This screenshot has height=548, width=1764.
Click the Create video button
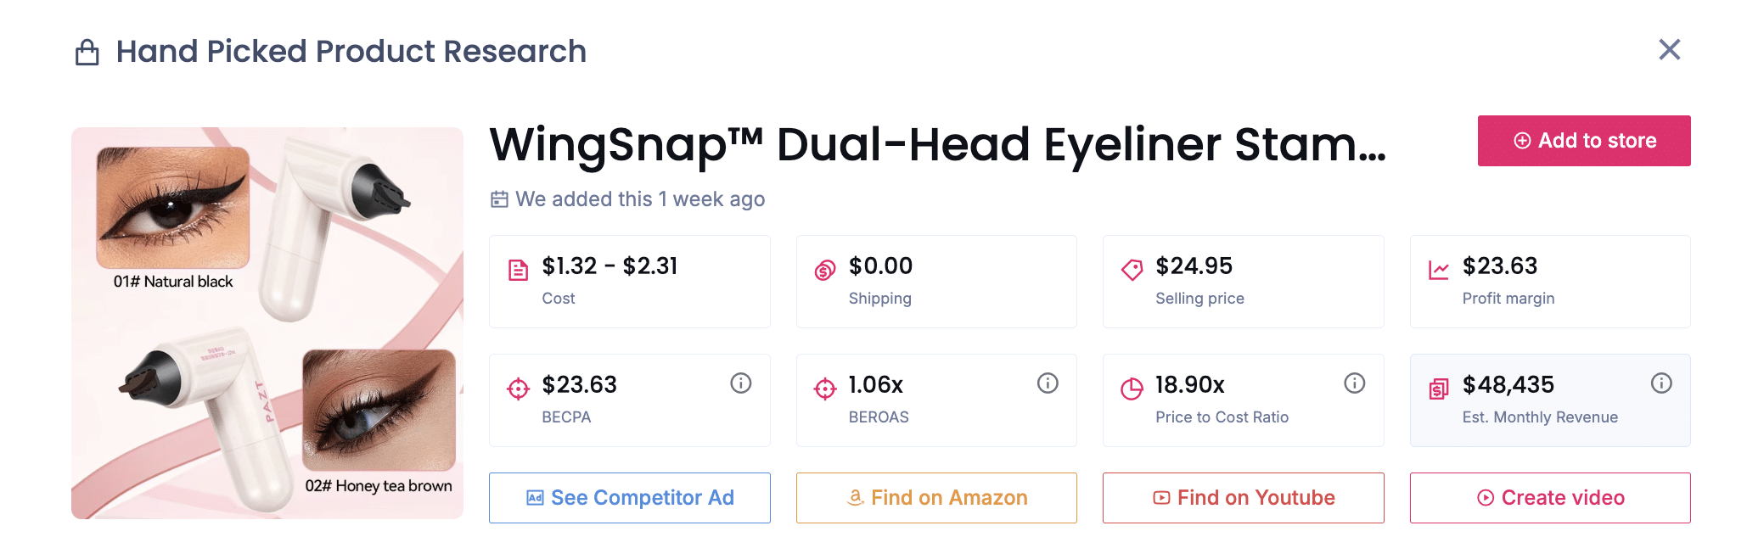tap(1550, 498)
